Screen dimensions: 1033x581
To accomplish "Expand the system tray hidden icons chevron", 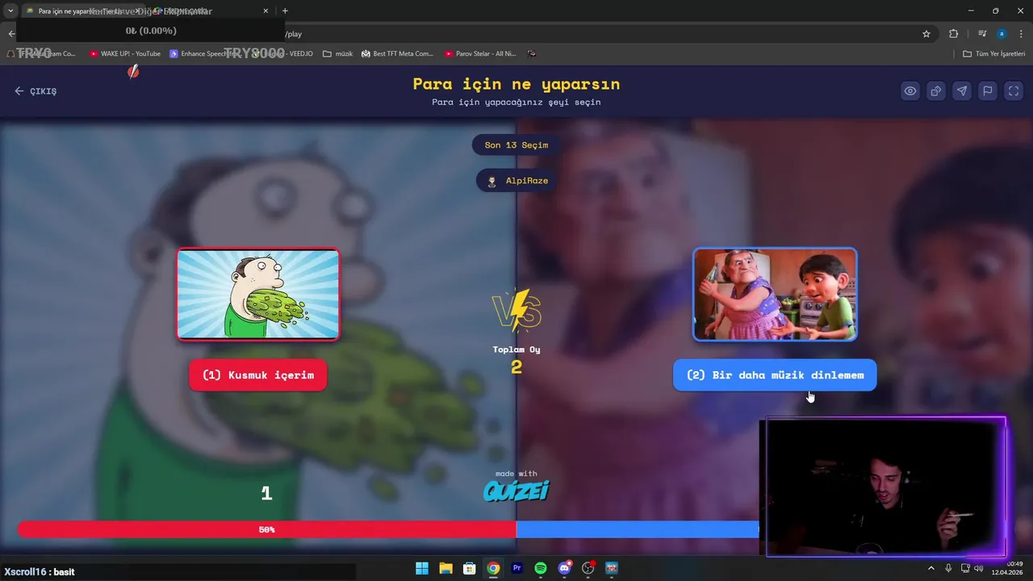I will (x=931, y=568).
